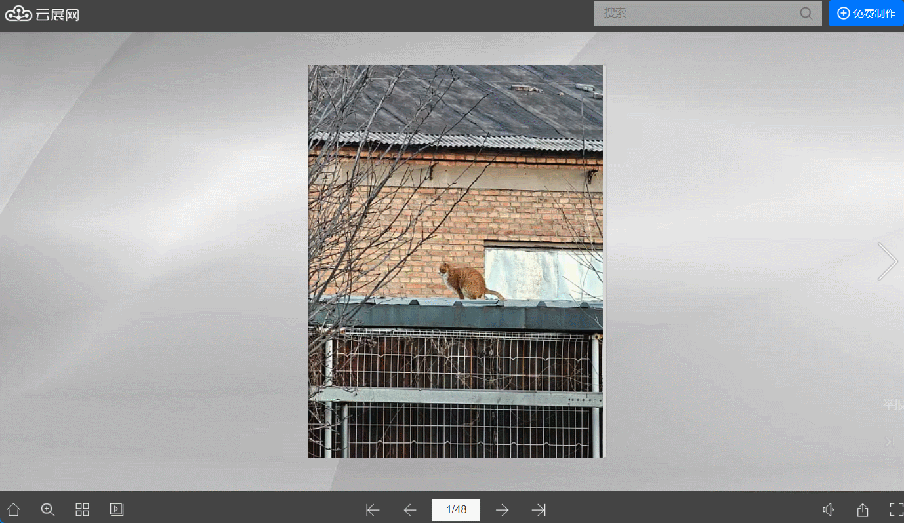Click the 举报 report link
The width and height of the screenshot is (904, 523).
(x=892, y=405)
